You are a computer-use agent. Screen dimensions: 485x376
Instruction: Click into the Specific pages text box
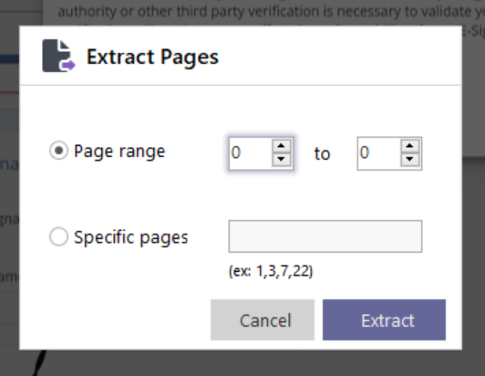pos(325,236)
